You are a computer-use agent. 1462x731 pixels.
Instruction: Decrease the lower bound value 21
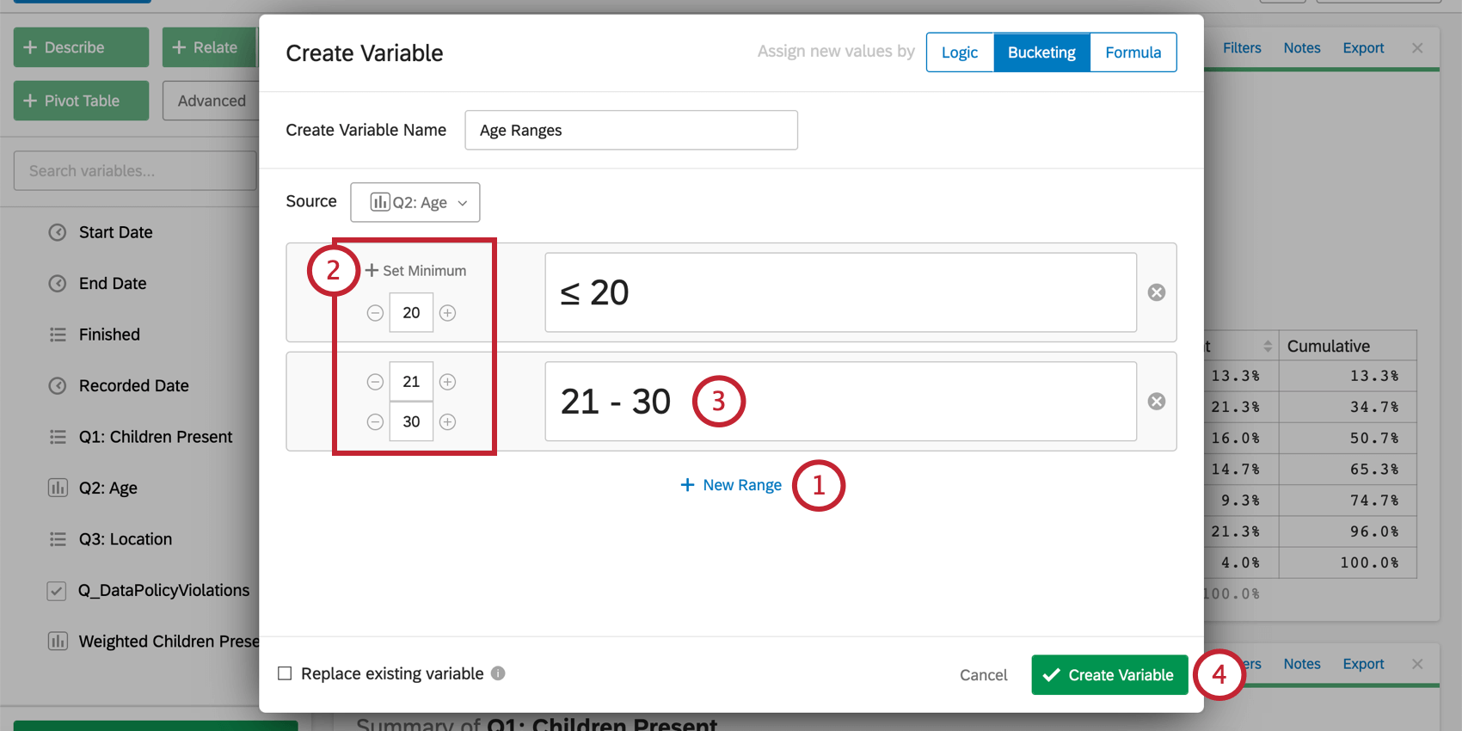click(375, 382)
